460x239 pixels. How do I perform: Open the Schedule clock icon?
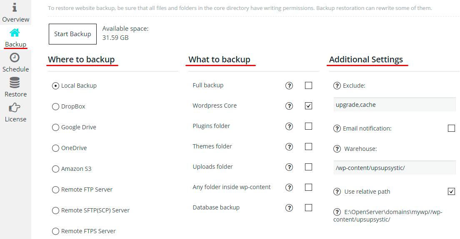tap(15, 58)
